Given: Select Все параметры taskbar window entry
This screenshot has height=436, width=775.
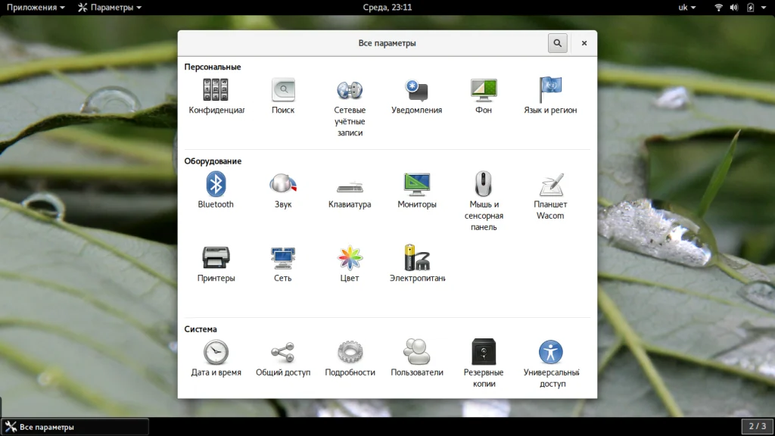Looking at the screenshot, I should pos(75,427).
